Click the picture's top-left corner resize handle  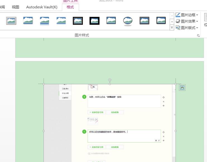click(x=44, y=84)
